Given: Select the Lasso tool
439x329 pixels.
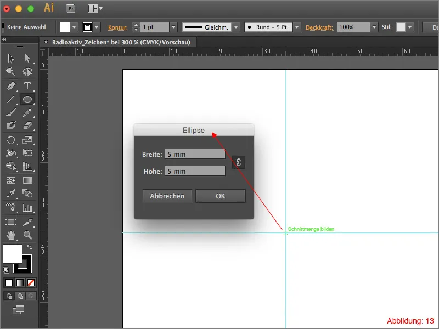Looking at the screenshot, I should click(x=27, y=72).
